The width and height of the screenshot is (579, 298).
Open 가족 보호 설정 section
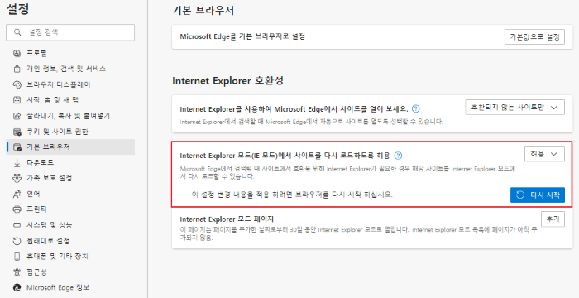70,178
